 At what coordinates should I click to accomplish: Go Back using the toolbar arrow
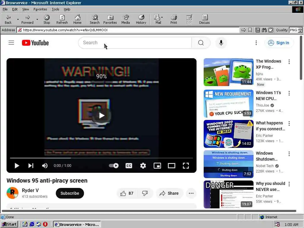[8, 19]
